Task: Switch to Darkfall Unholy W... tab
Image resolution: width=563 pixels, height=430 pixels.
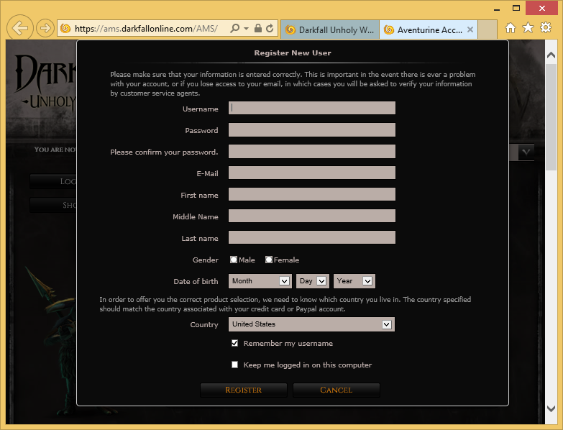Action: coord(329,29)
